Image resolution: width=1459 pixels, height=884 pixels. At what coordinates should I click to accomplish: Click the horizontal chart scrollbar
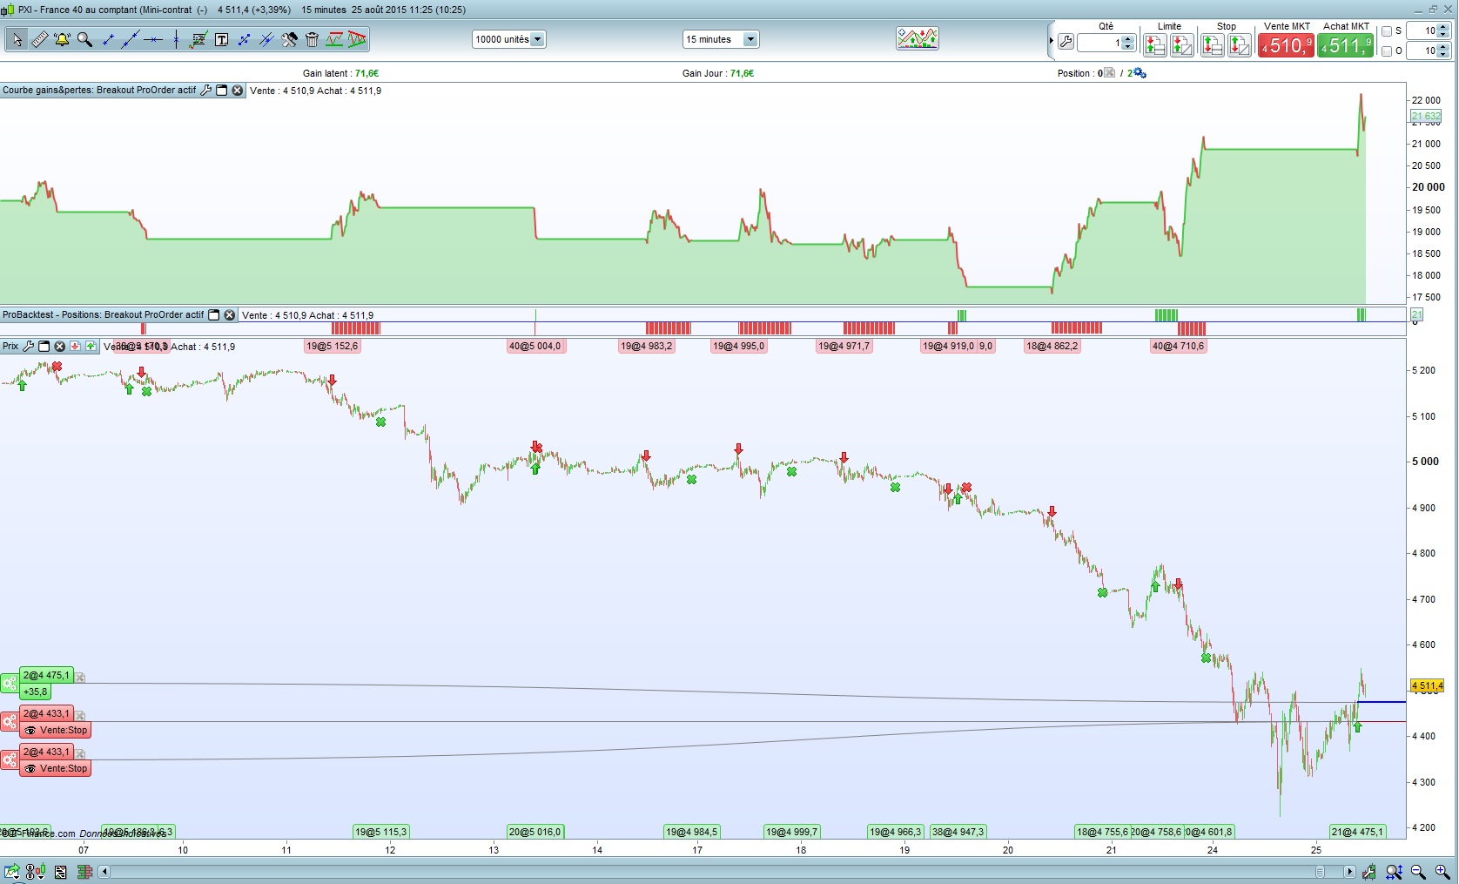696,872
